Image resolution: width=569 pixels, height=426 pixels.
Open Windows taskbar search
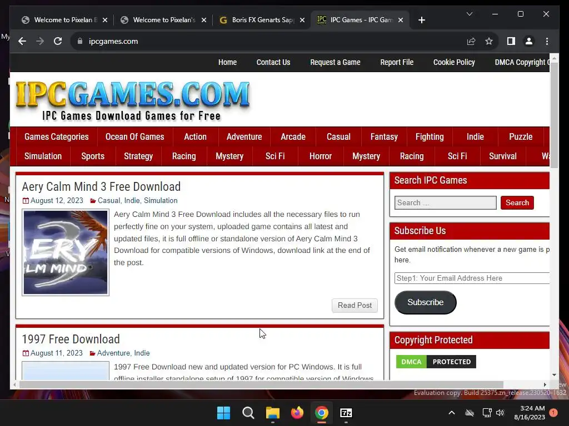[x=248, y=413]
